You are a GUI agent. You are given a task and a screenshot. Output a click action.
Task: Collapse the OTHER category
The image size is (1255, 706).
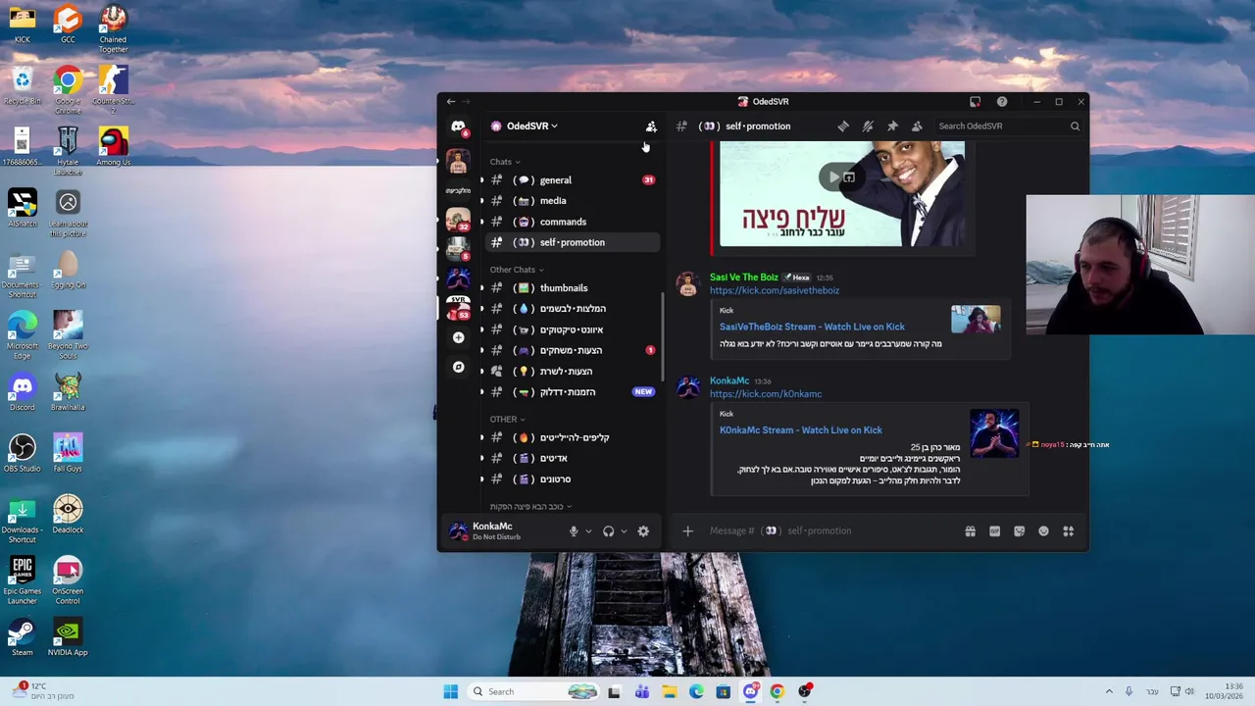click(x=507, y=419)
